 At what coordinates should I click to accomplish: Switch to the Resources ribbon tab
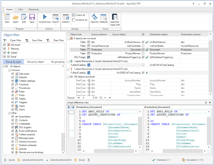click(x=34, y=9)
